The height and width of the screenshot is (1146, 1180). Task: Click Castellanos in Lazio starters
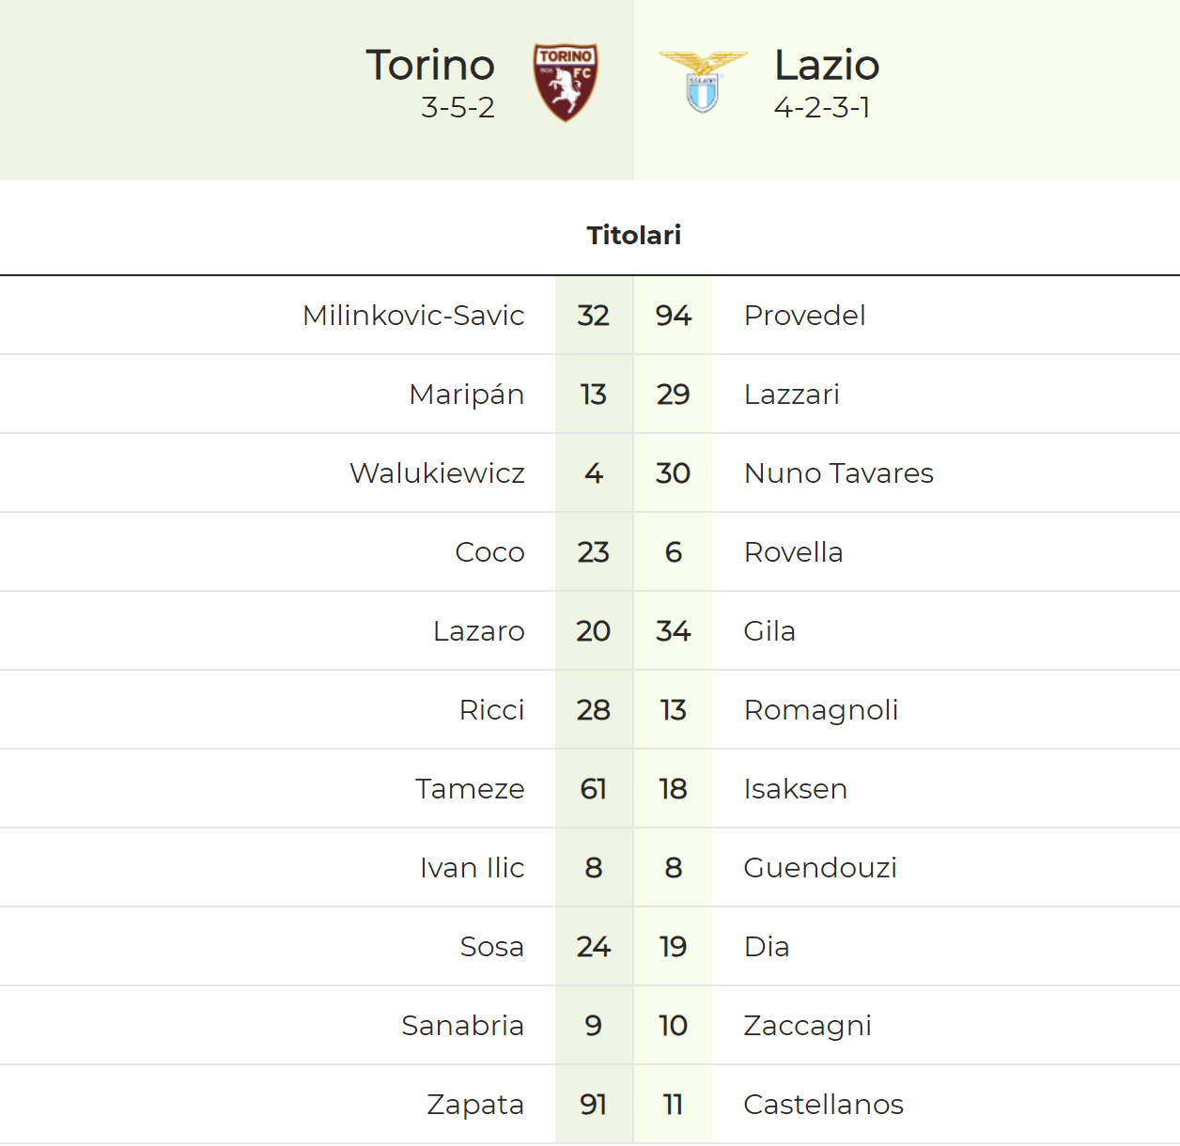(x=823, y=1105)
